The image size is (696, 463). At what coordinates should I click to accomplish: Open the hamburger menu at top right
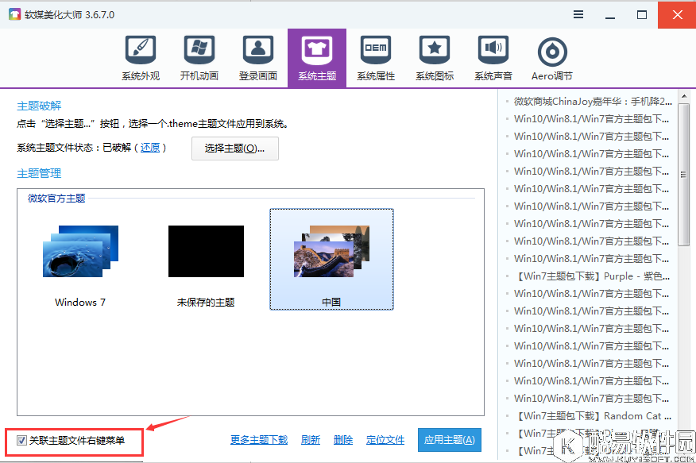point(578,14)
